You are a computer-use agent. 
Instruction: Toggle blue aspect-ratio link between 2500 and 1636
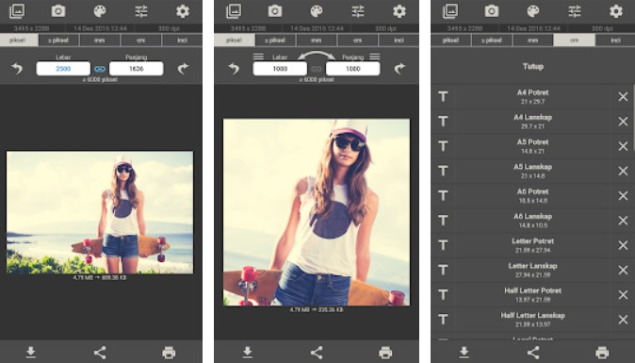coord(100,69)
